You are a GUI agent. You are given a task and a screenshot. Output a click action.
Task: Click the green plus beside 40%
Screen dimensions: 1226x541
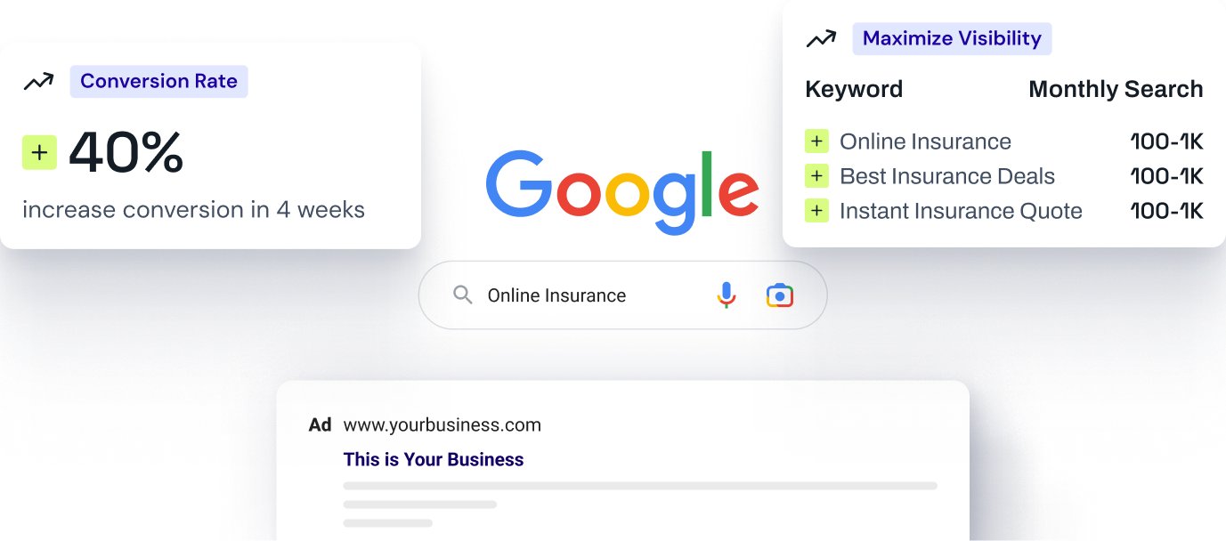click(x=39, y=153)
